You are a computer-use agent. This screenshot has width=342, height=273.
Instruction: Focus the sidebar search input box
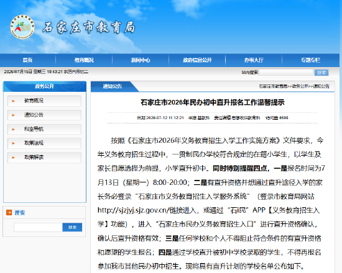tap(38, 227)
